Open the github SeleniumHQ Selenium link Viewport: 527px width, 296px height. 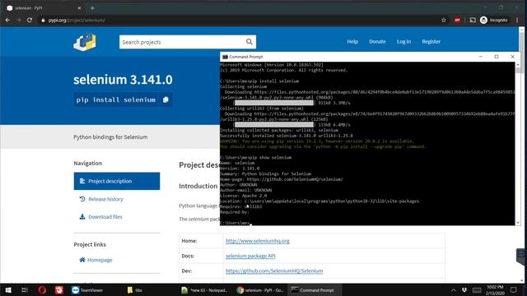pyautogui.click(x=274, y=271)
